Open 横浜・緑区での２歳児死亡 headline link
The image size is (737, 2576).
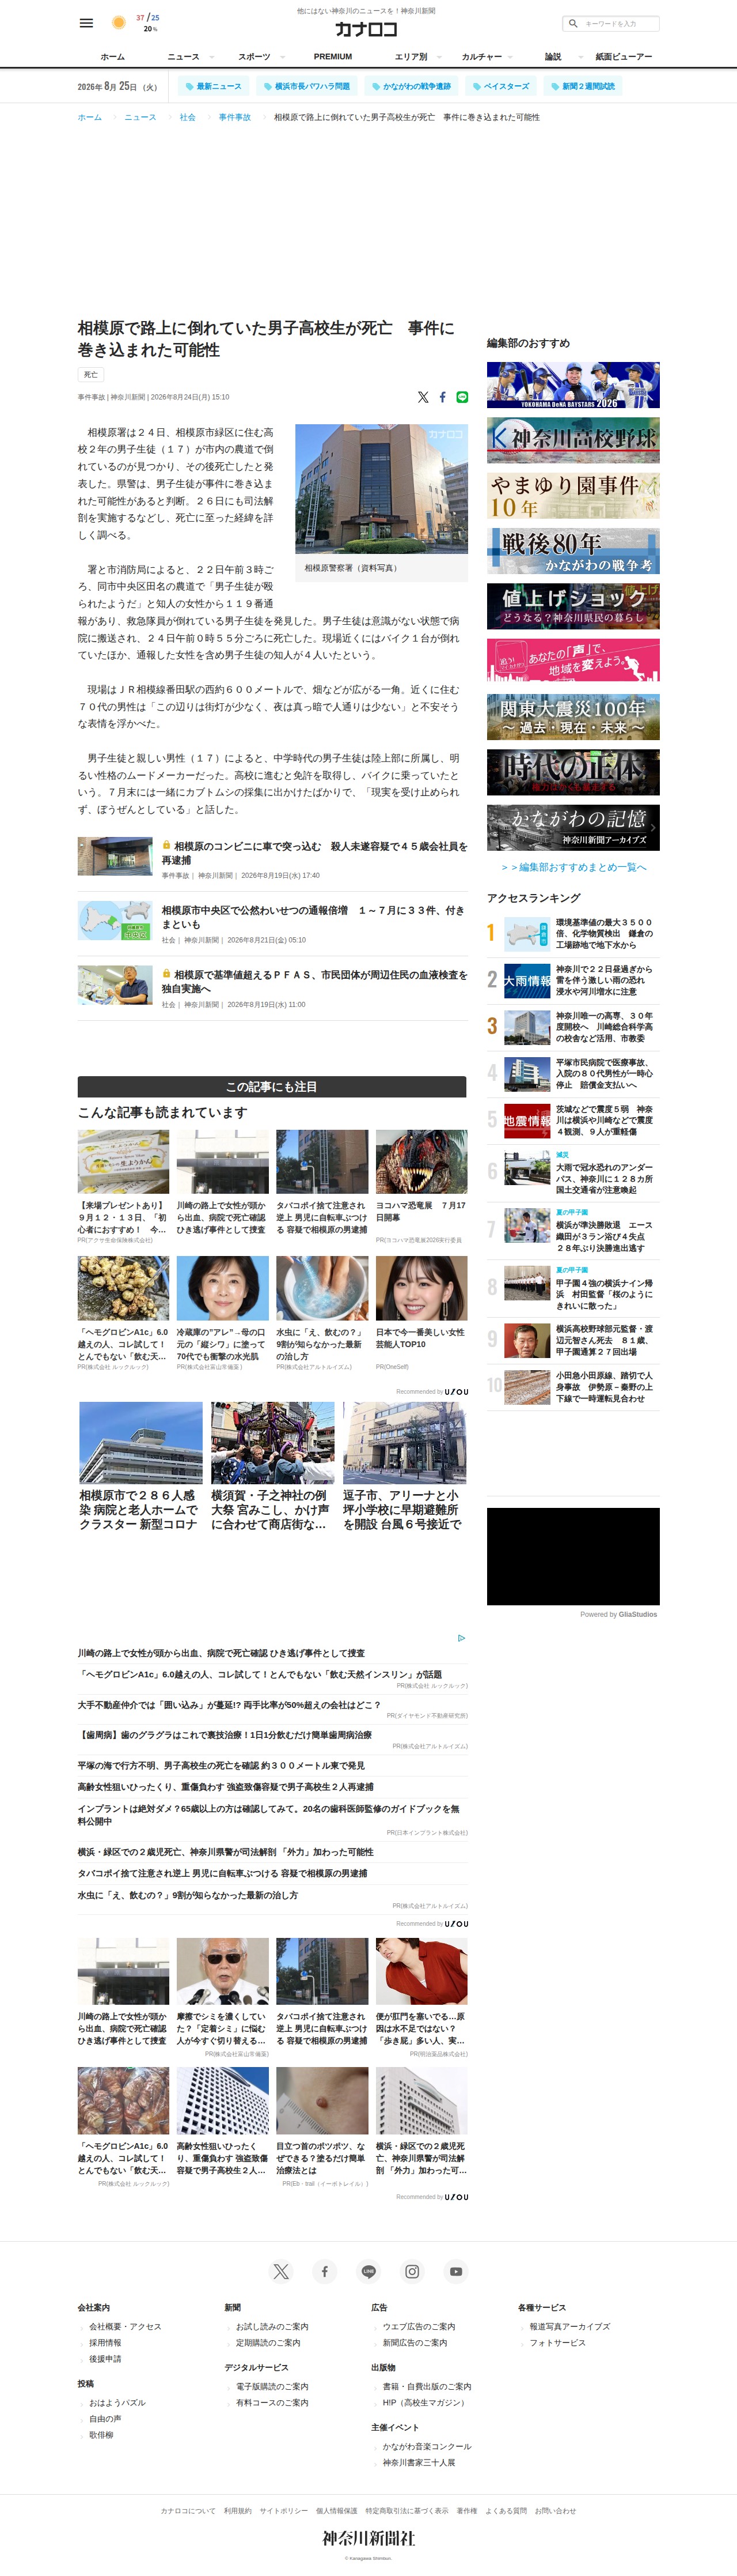point(226,1852)
